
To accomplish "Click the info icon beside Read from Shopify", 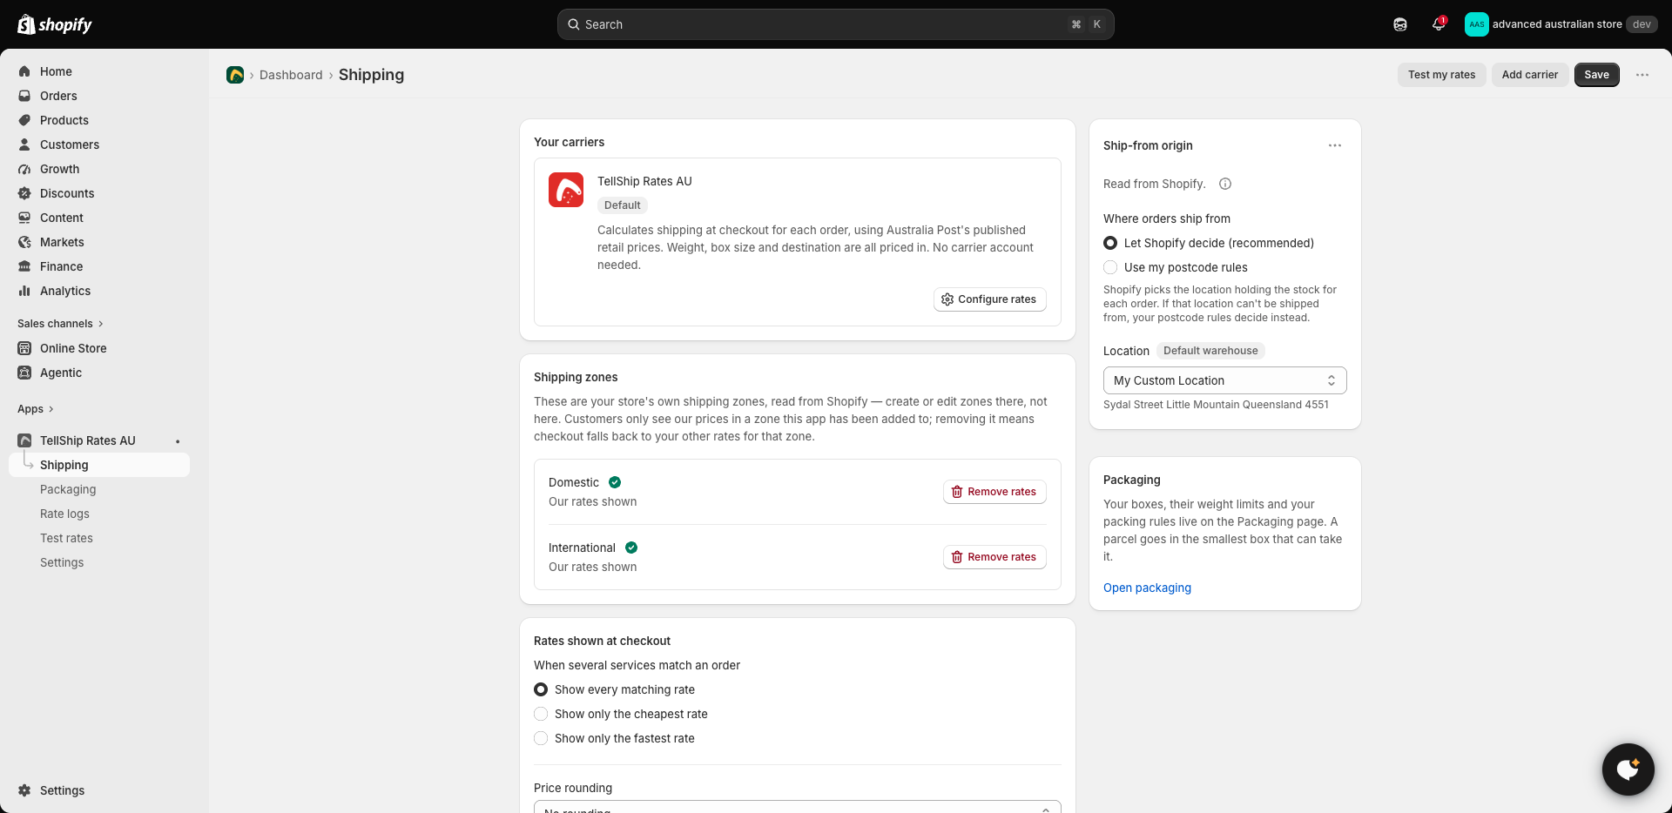I will click(1225, 184).
